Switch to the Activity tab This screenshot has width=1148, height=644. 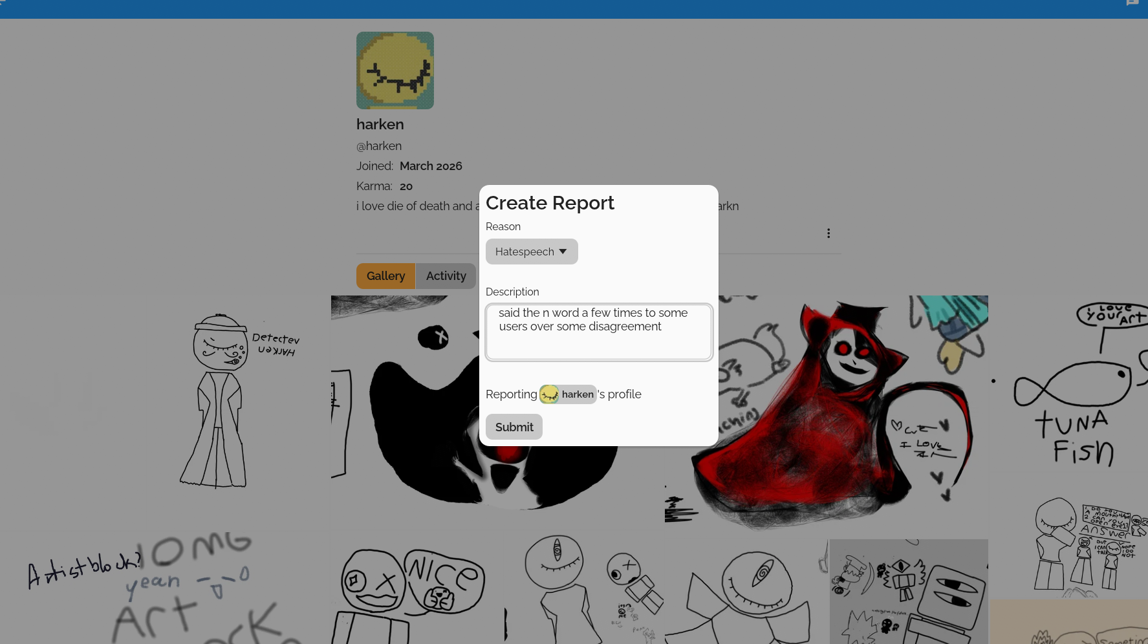click(x=446, y=276)
